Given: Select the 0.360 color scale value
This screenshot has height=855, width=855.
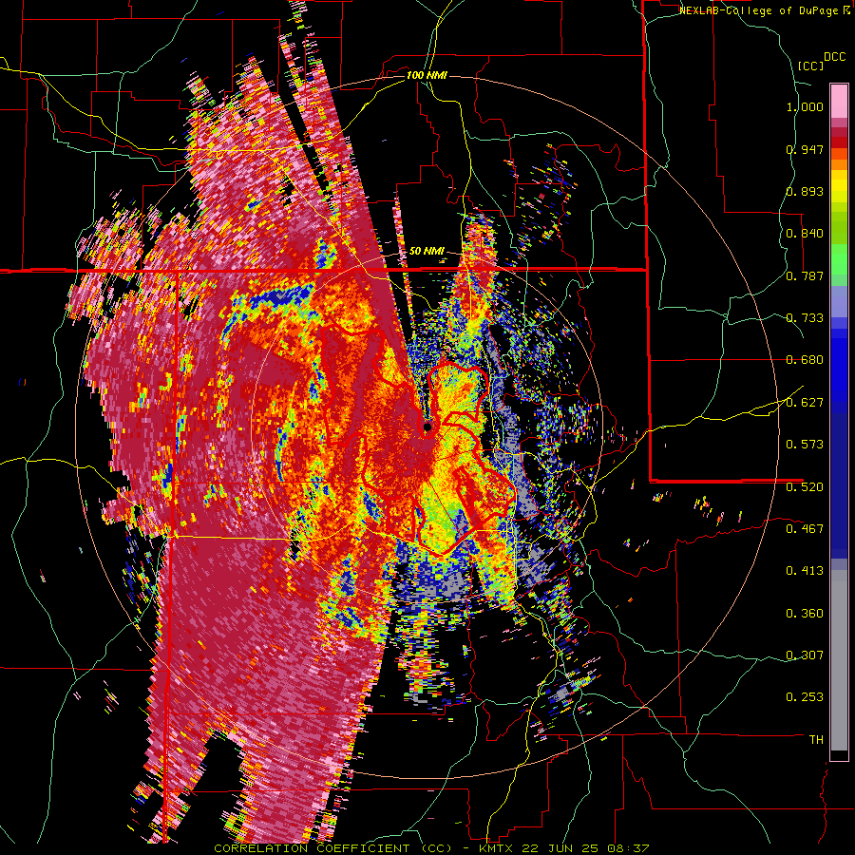Looking at the screenshot, I should click(x=805, y=614).
